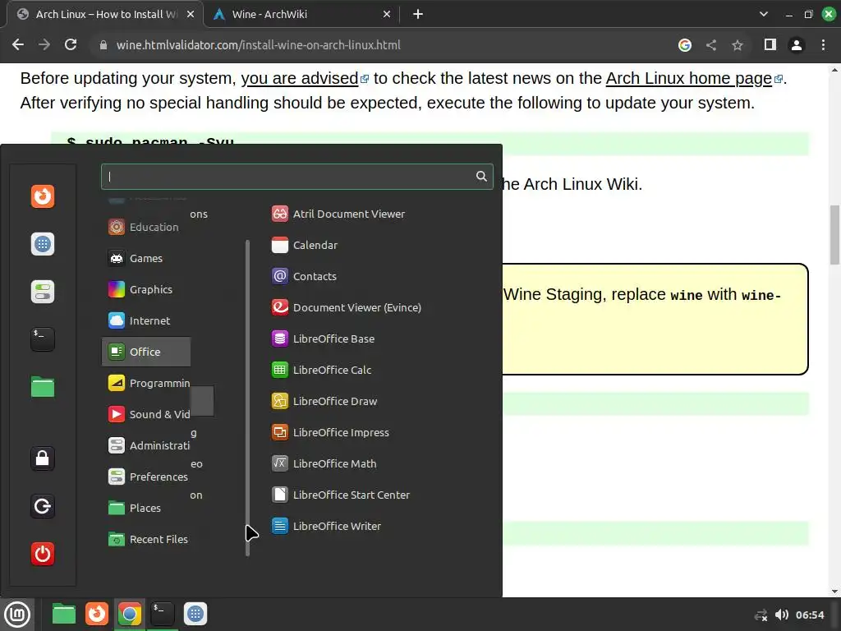Open the Recent Files category
The image size is (841, 631).
coord(145,539)
